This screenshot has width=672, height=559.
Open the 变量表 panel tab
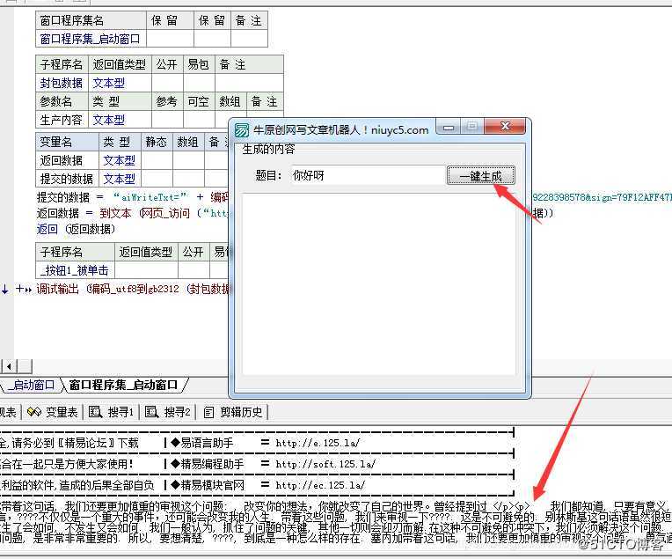(52, 412)
